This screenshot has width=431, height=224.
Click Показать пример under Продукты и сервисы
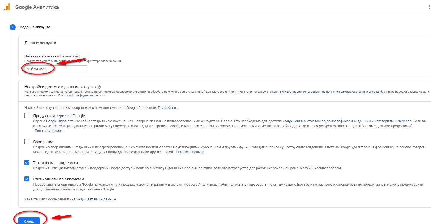click(49, 131)
